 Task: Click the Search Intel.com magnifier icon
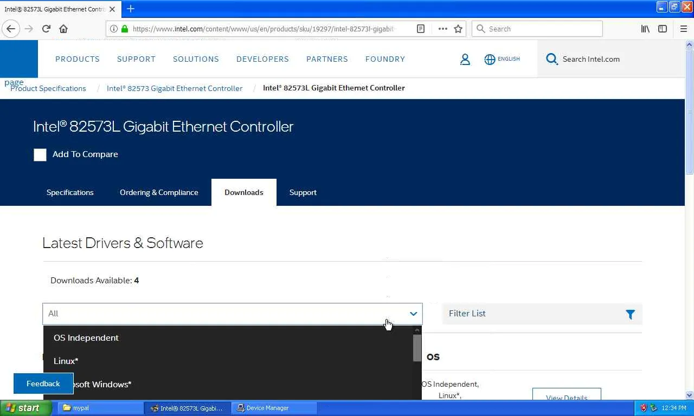pyautogui.click(x=552, y=59)
